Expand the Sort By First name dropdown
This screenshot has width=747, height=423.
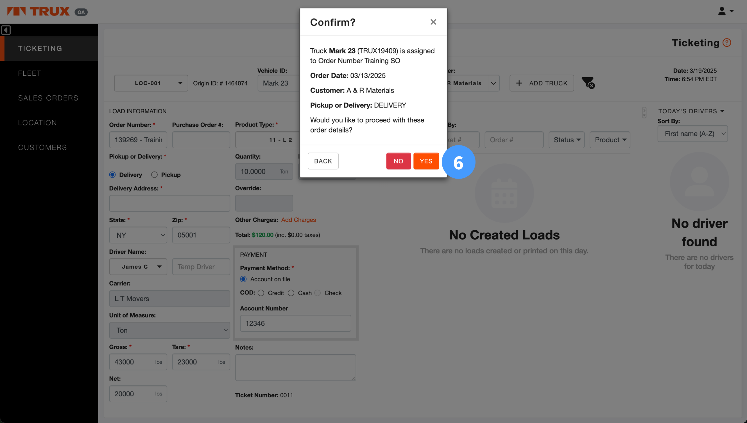pos(692,134)
